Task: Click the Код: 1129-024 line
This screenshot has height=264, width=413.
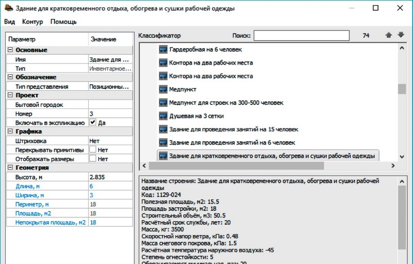Action: pyautogui.click(x=161, y=195)
